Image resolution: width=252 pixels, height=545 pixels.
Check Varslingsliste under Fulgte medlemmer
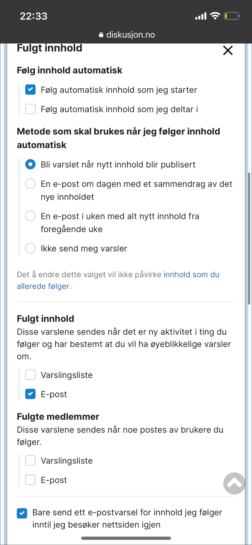pyautogui.click(x=30, y=460)
